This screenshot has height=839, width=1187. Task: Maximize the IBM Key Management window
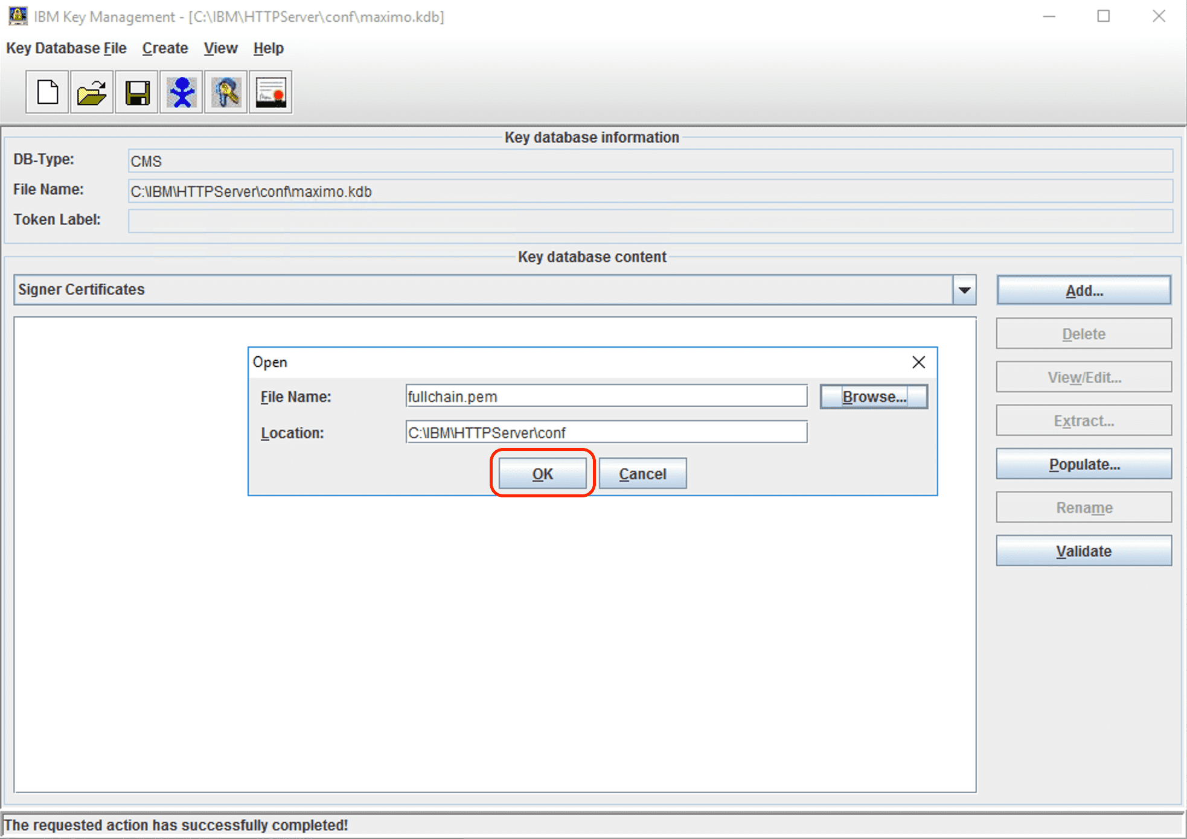pos(1104,16)
